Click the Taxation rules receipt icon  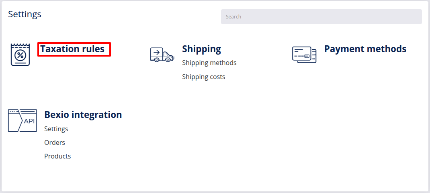tap(20, 55)
